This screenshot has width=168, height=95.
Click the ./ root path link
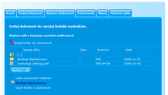tap(11, 40)
